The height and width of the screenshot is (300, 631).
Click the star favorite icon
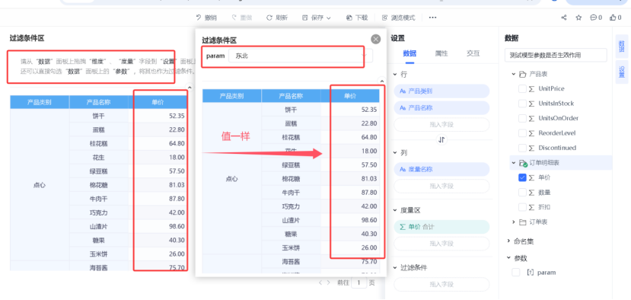[x=578, y=18]
